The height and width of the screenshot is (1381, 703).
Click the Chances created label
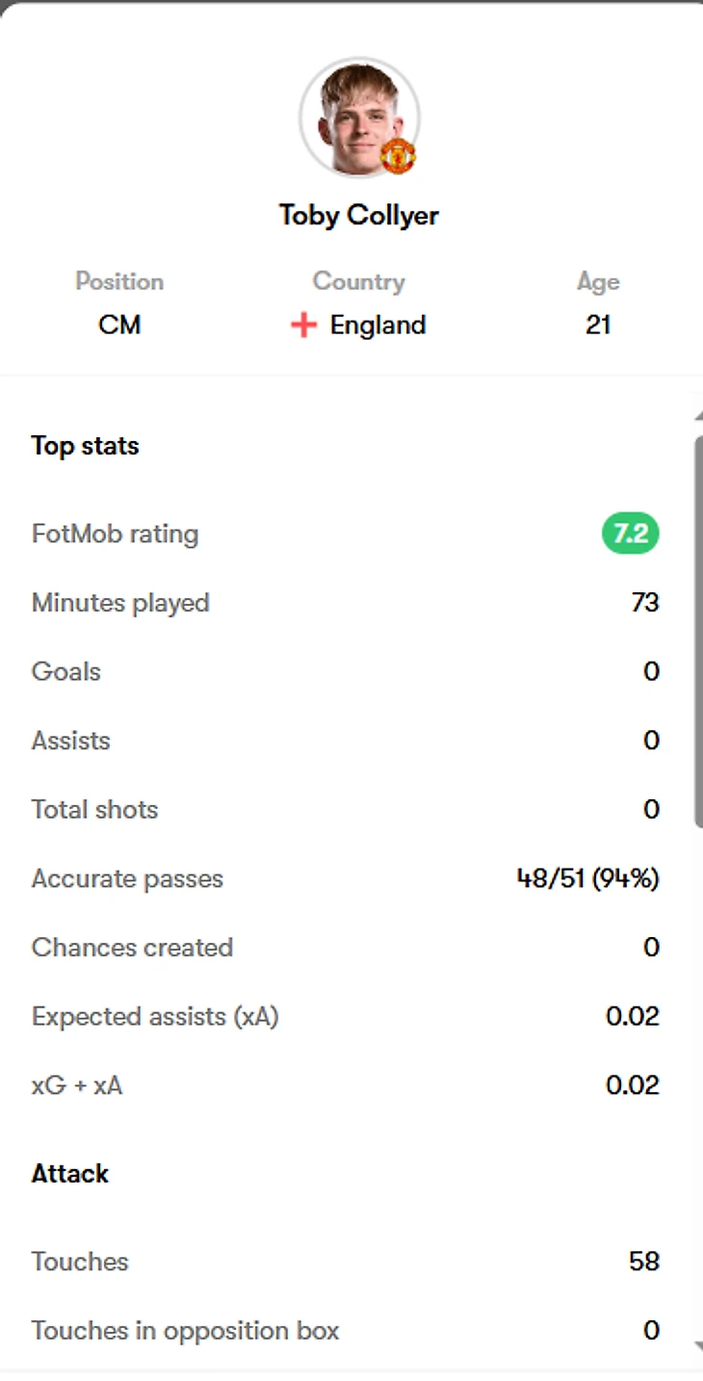pyautogui.click(x=132, y=948)
